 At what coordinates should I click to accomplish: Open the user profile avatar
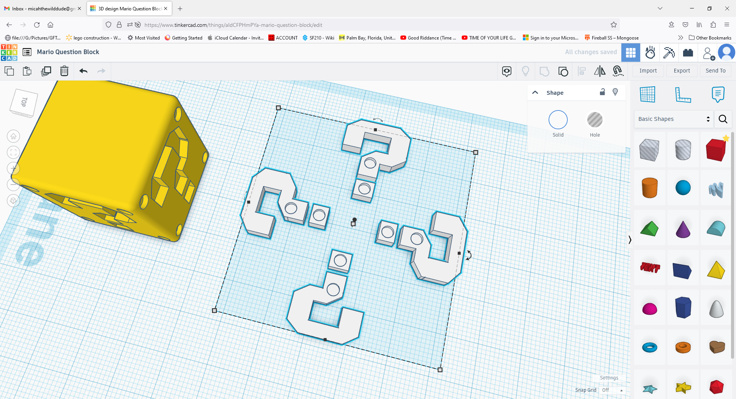click(x=726, y=53)
